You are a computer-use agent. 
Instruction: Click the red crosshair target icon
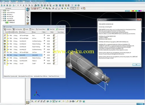click(x=28, y=20)
